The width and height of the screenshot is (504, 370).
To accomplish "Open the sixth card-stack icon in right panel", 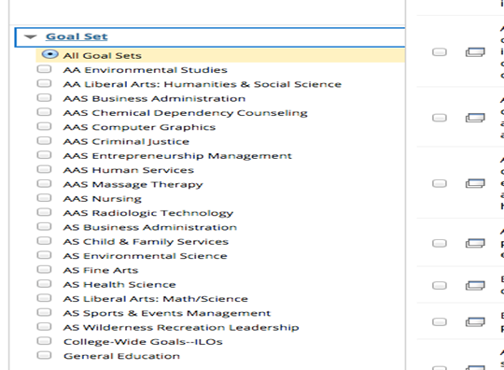I will (x=475, y=322).
